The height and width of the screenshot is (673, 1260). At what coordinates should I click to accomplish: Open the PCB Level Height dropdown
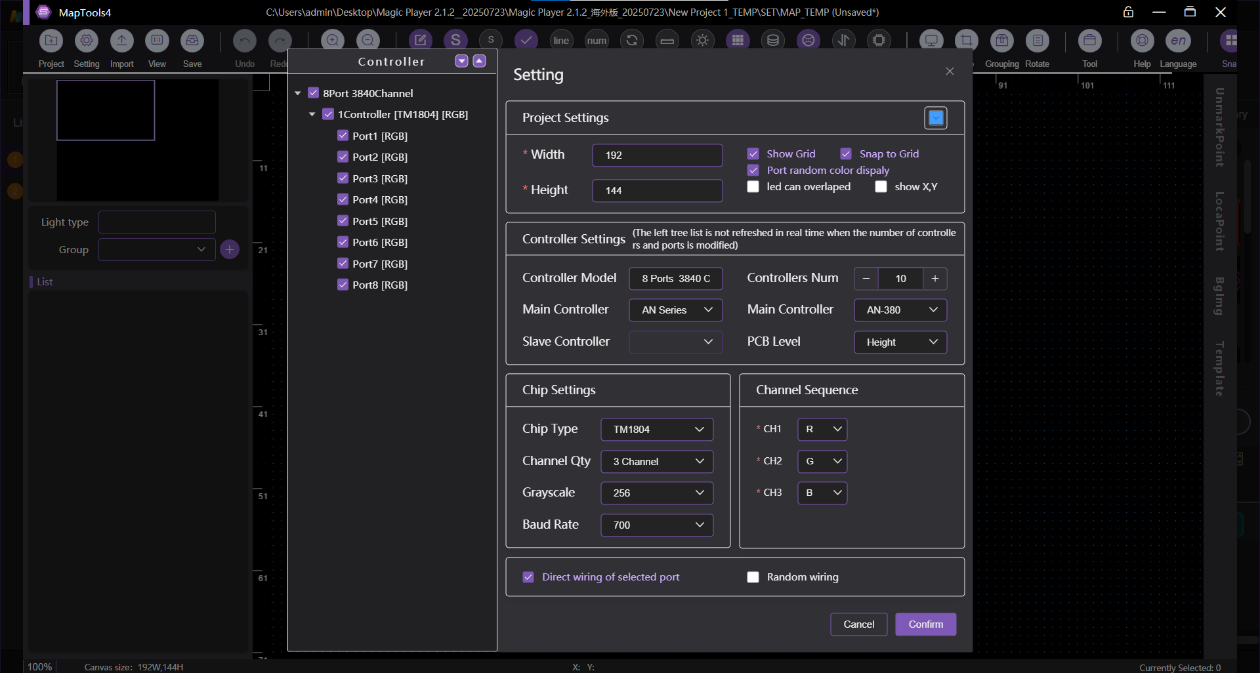click(900, 342)
